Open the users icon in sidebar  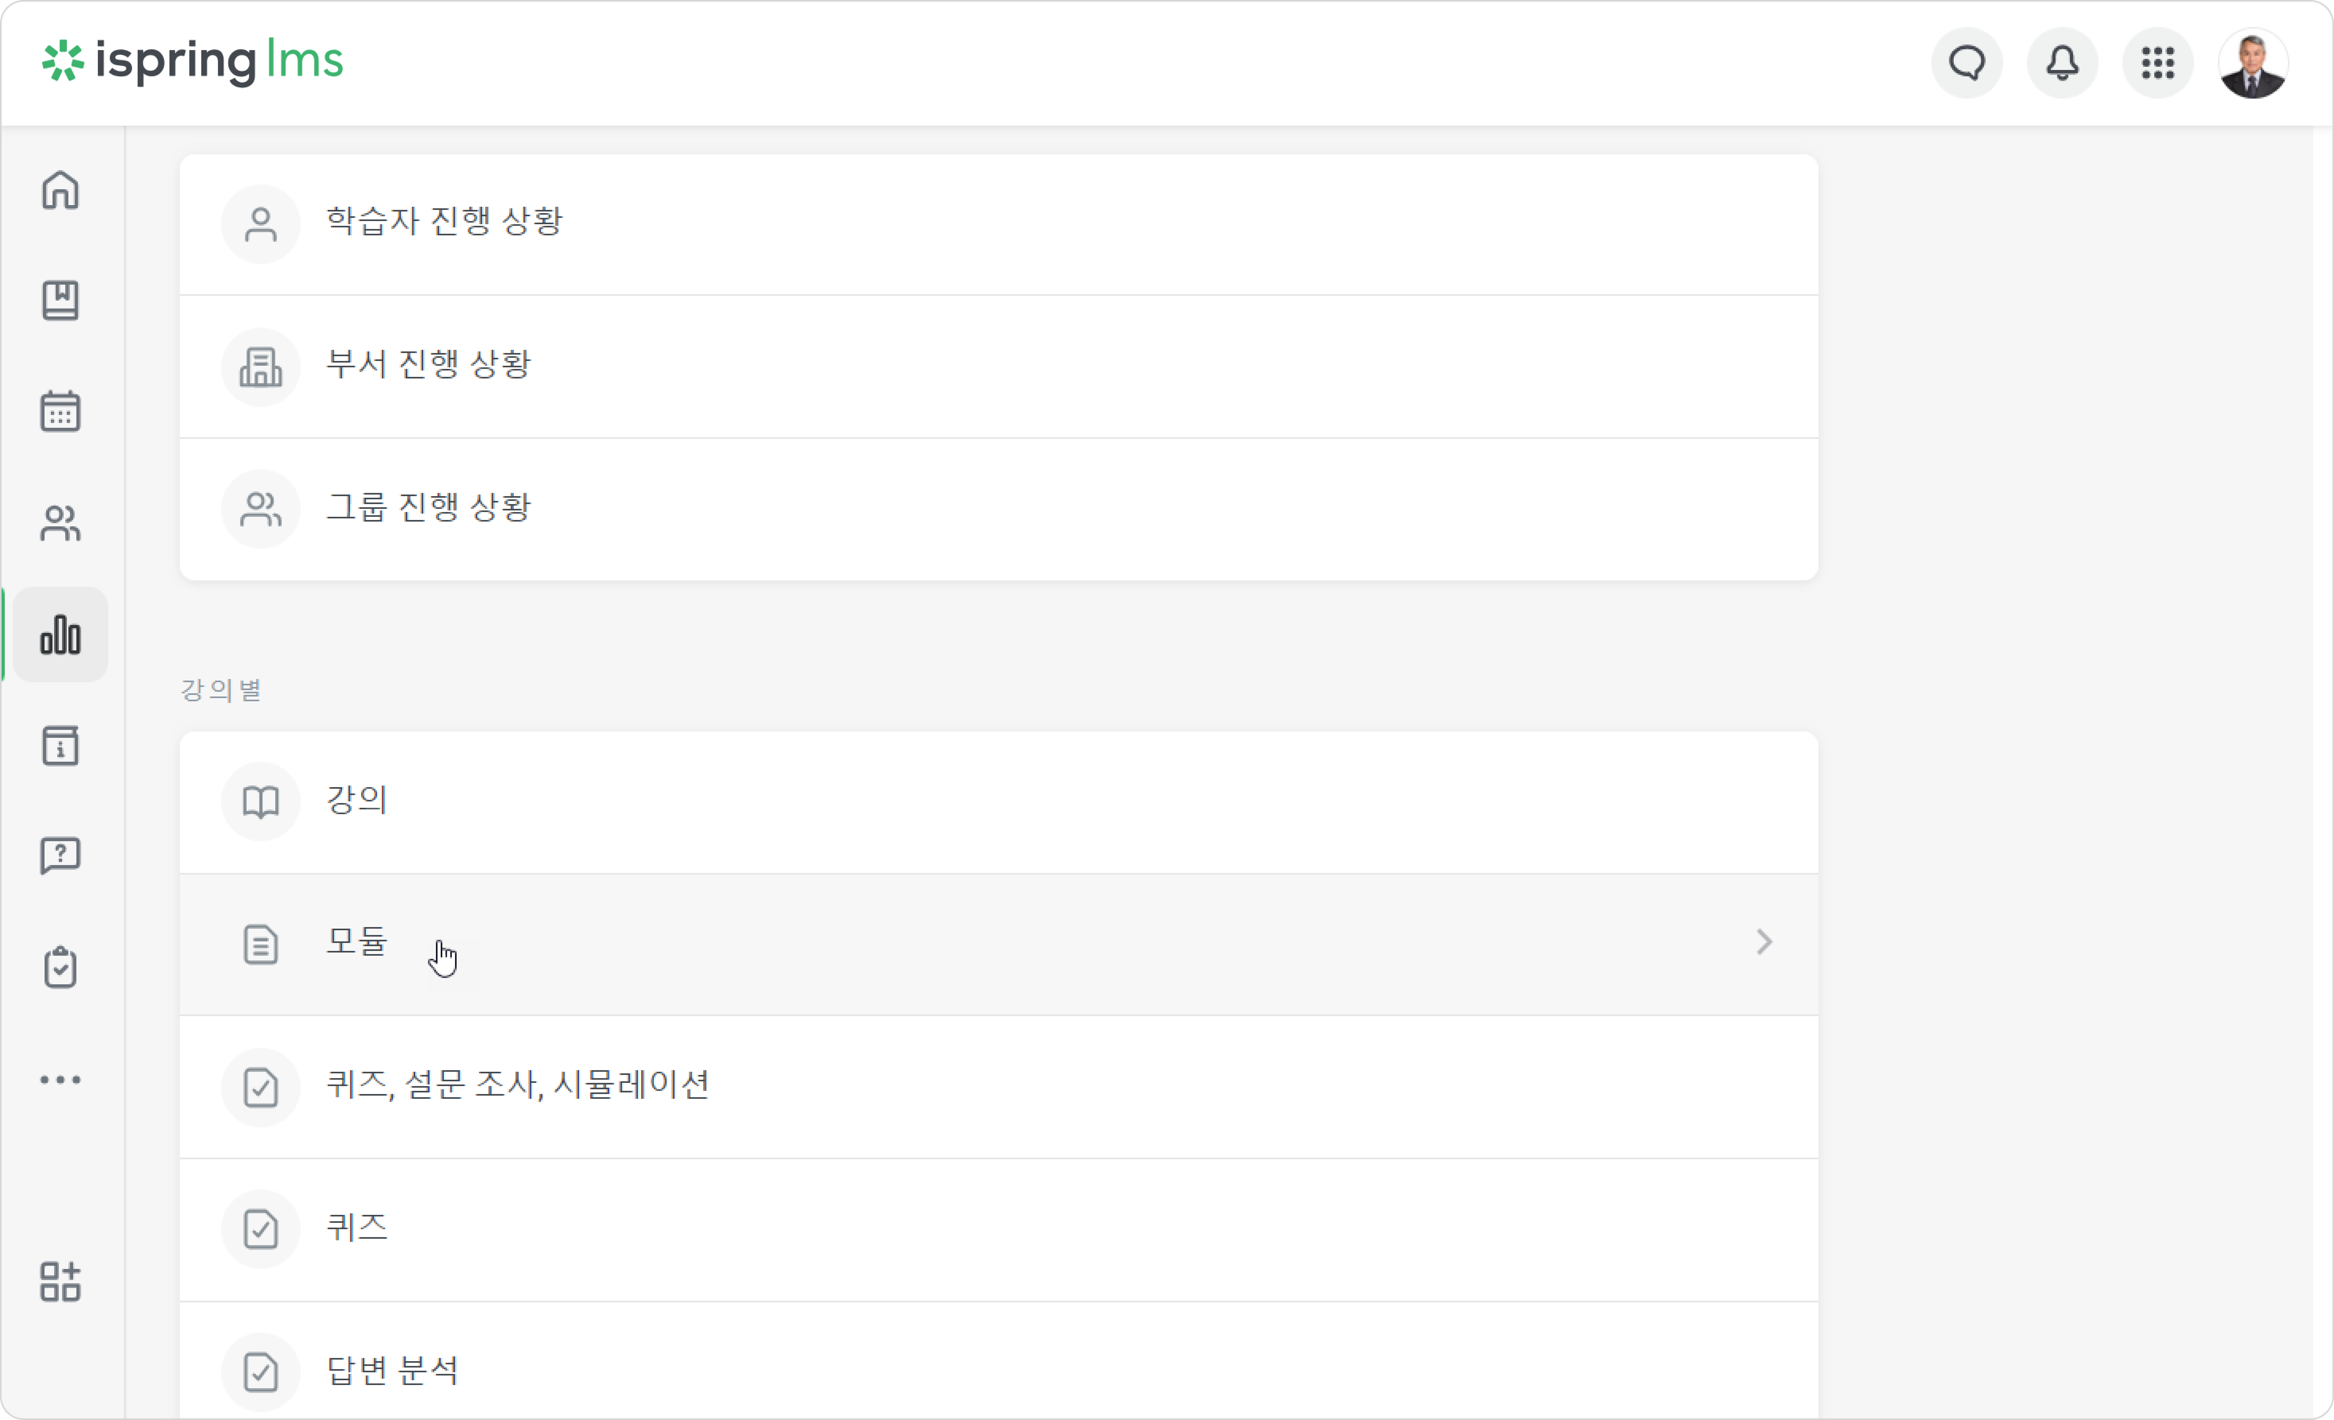pos(60,522)
